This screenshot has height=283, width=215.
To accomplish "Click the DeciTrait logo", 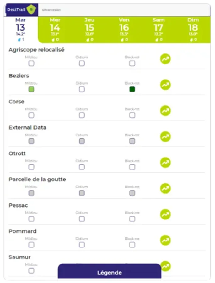I will pos(22,10).
